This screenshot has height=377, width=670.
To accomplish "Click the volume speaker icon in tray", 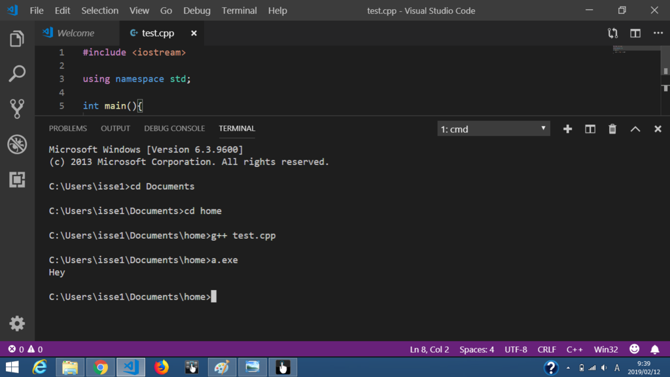I will point(604,368).
